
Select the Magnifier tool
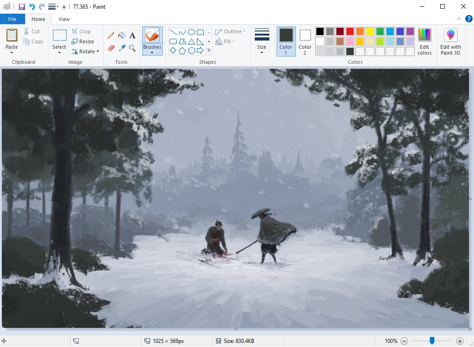(x=132, y=48)
